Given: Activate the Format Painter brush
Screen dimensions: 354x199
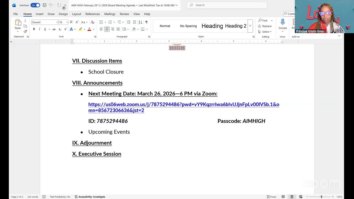Looking at the screenshot, I should coord(25,31).
